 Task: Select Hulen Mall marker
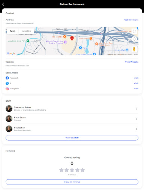point(127,50)
